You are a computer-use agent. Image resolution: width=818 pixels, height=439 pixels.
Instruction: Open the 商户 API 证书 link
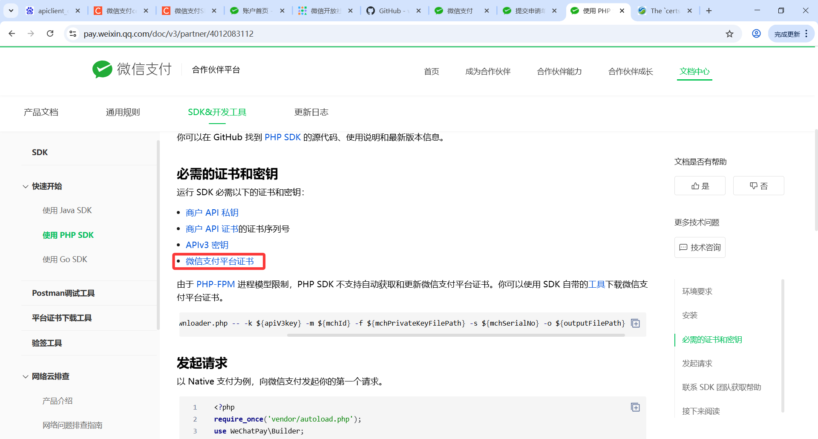212,228
